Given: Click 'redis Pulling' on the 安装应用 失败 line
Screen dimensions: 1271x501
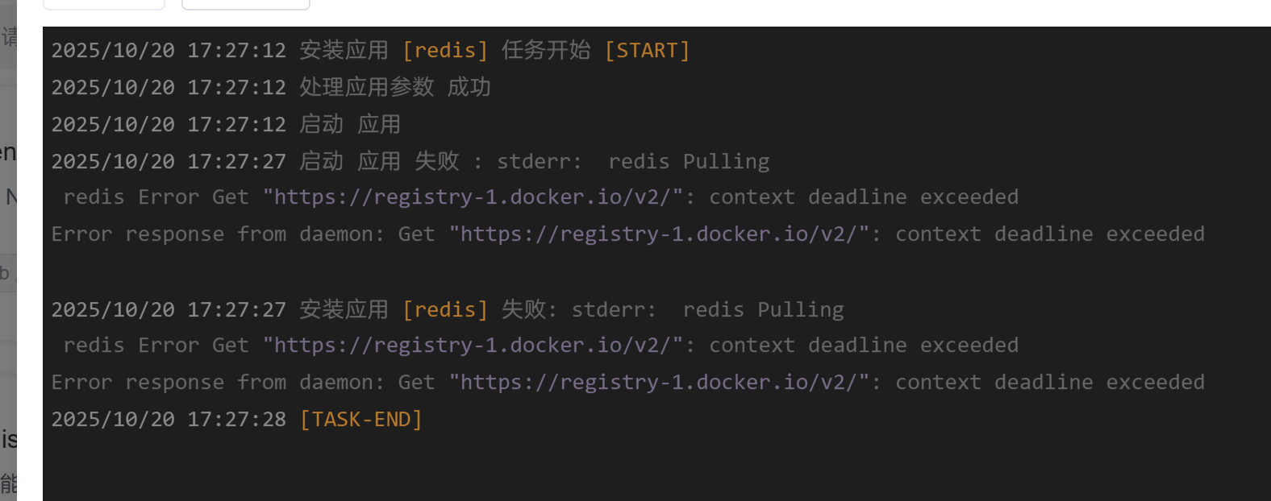Looking at the screenshot, I should coord(763,310).
